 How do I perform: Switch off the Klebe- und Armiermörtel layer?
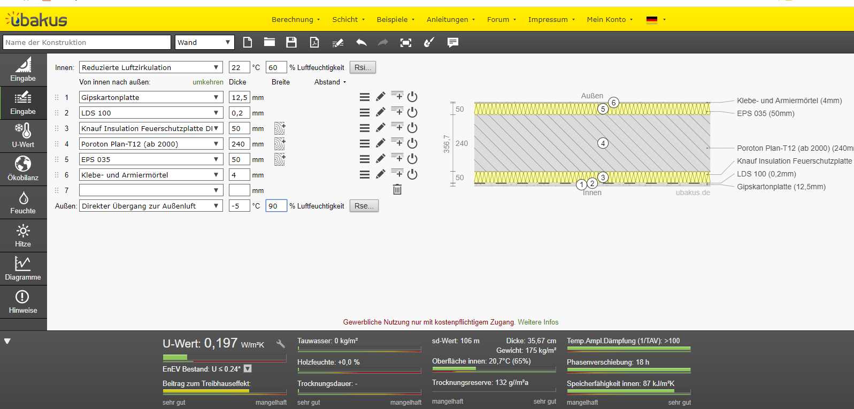coord(412,174)
